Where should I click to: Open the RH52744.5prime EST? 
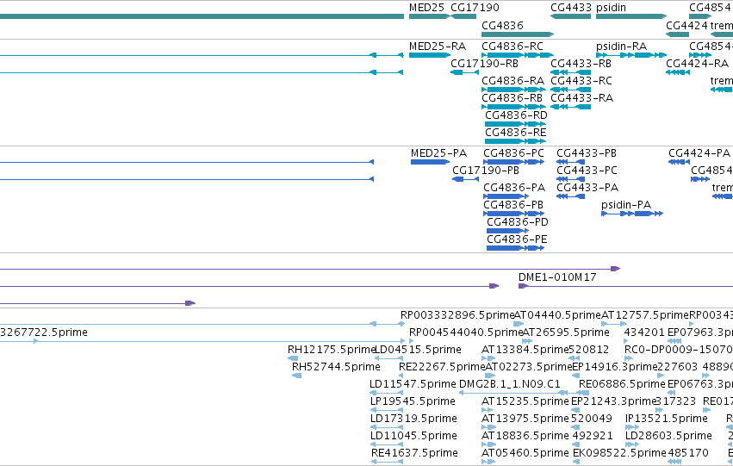(x=296, y=376)
